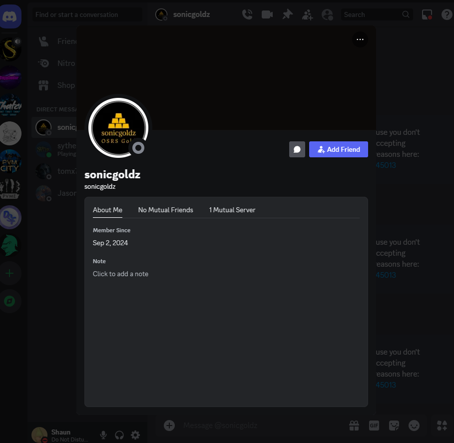454x443 pixels.
Task: Open sythe direct message in list
Action: (x=54, y=149)
